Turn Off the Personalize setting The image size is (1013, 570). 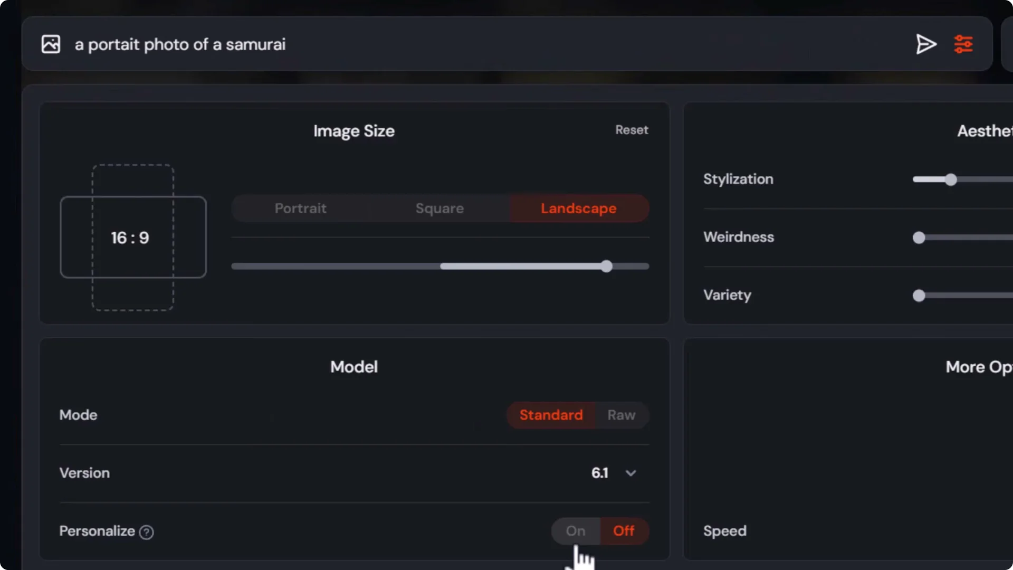coord(624,531)
